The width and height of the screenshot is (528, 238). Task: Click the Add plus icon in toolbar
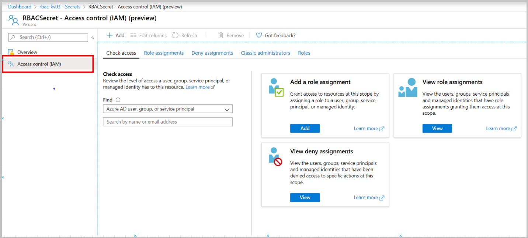(x=110, y=35)
